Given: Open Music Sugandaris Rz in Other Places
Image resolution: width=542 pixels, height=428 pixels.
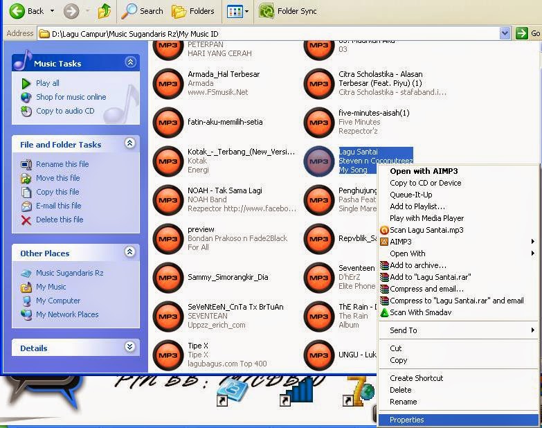Looking at the screenshot, I should 70,273.
